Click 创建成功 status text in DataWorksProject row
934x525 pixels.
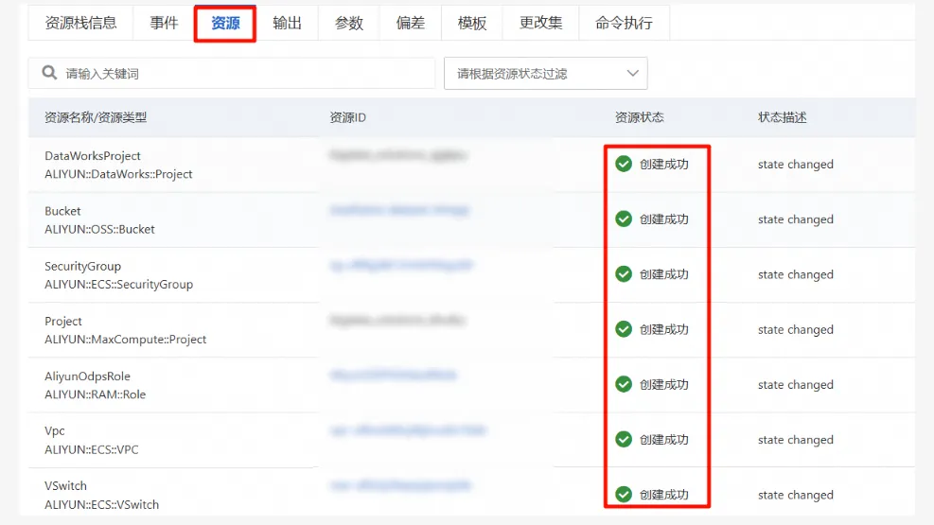(663, 164)
